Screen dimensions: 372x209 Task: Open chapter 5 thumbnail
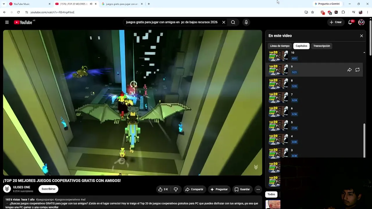(x=278, y=125)
